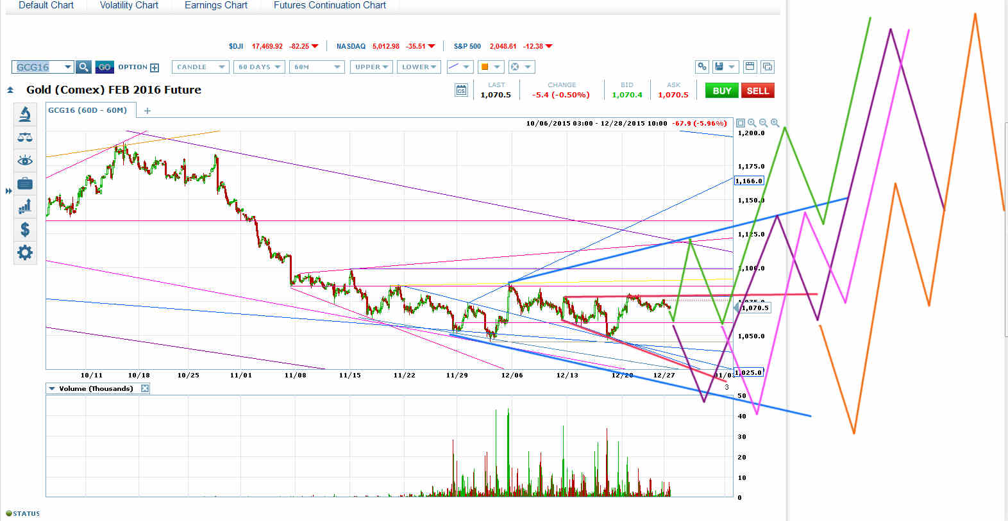This screenshot has width=1008, height=521.
Task: Click the first zoom magnifier icon above the price axis
Action: [752, 123]
